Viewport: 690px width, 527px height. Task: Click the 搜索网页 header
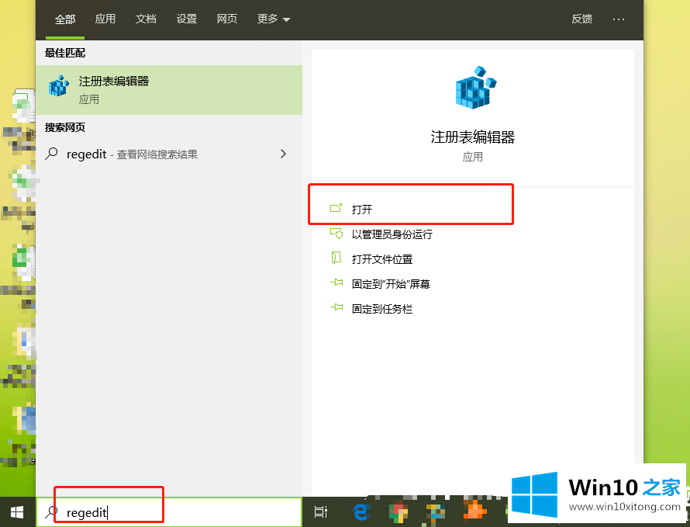64,127
